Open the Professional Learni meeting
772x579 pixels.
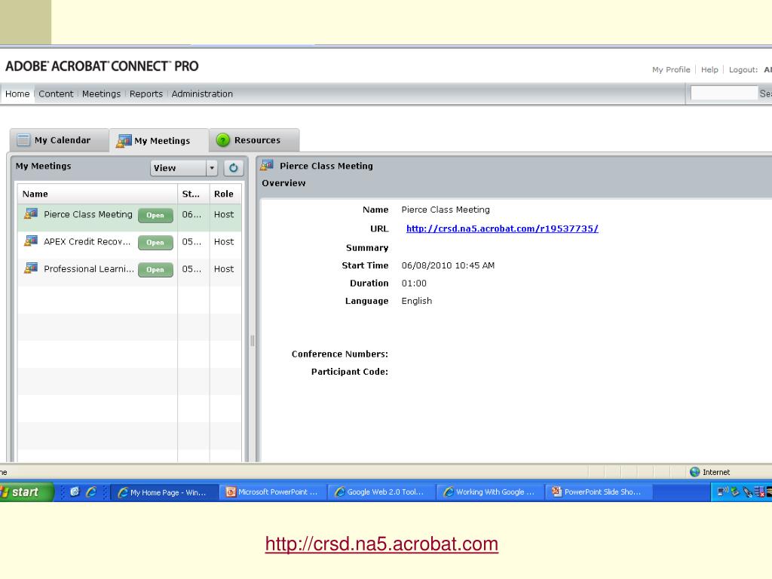pos(155,269)
